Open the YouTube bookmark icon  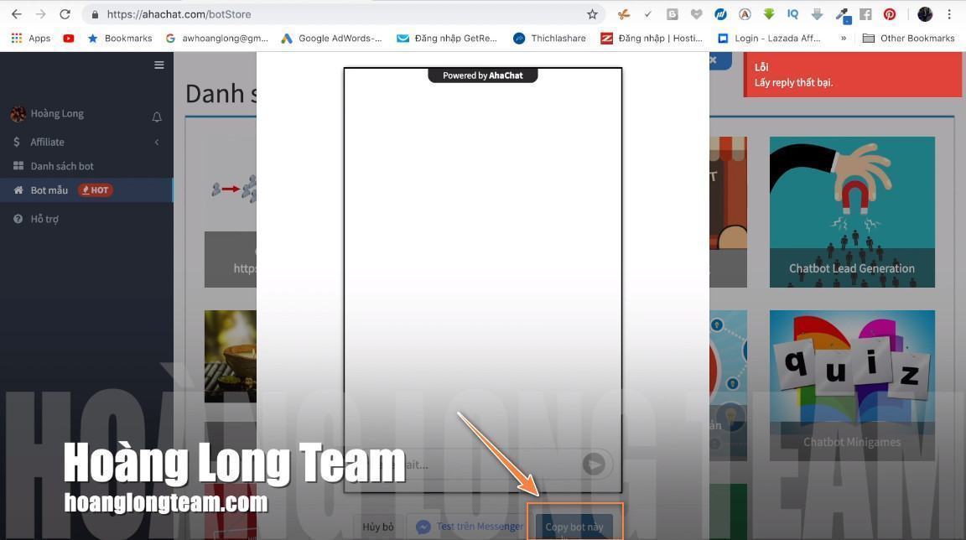tap(69, 39)
